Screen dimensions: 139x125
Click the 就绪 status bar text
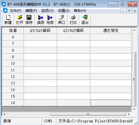(x=7, y=121)
